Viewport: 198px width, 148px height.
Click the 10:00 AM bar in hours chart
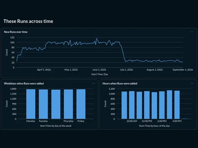coord(132,105)
